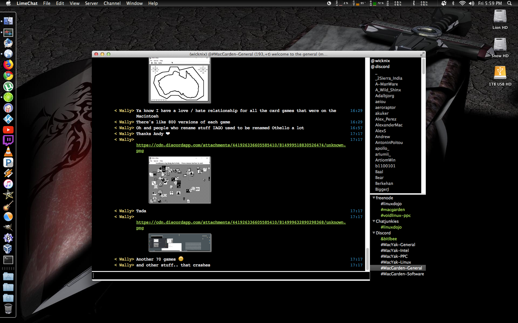Click the chat message input field

click(x=231, y=276)
